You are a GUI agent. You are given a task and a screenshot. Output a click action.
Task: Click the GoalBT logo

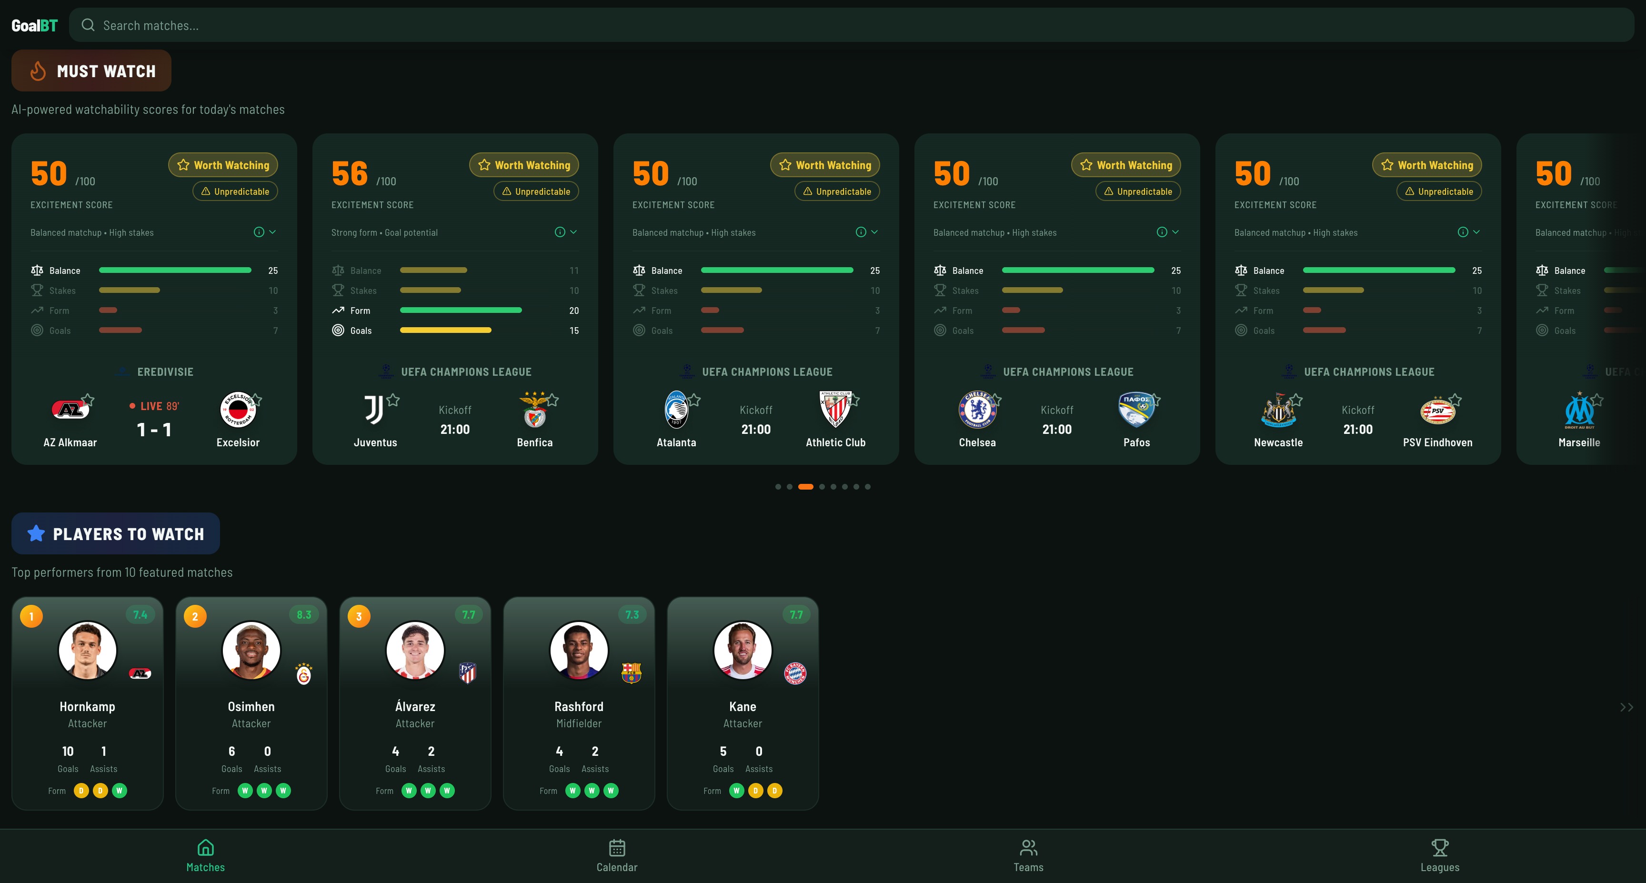[34, 26]
